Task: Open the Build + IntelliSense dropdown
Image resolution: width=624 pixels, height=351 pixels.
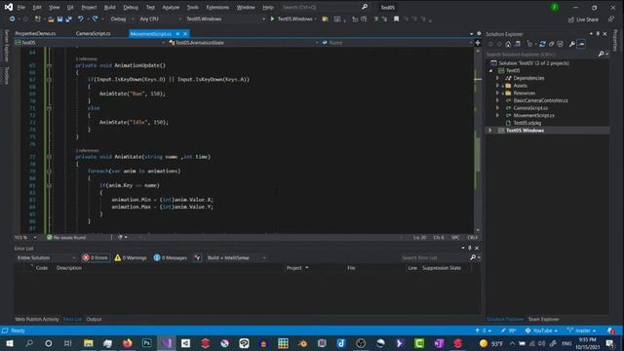Action: pyautogui.click(x=236, y=257)
